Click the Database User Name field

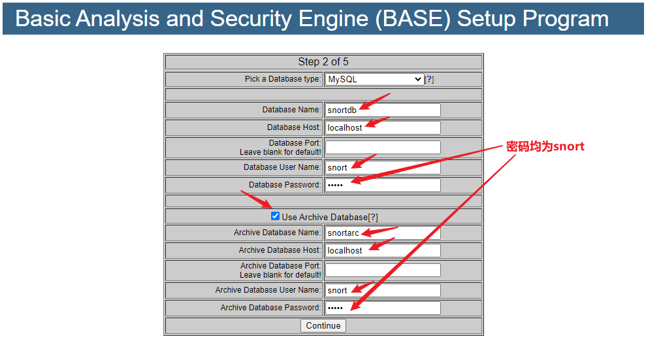[x=383, y=167]
